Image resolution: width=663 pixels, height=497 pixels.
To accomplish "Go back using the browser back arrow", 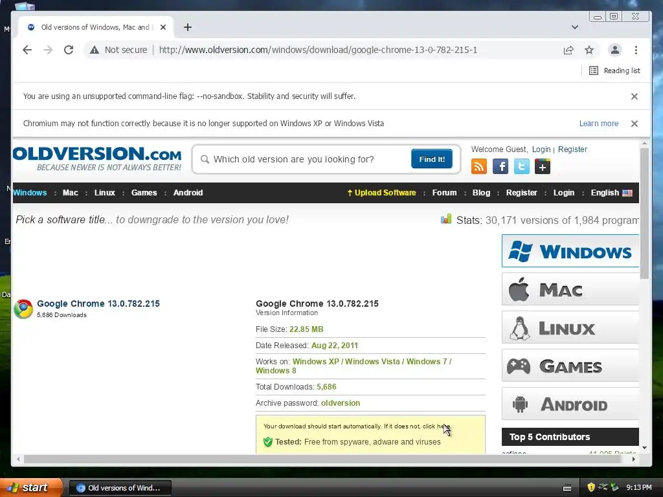I will coord(27,50).
